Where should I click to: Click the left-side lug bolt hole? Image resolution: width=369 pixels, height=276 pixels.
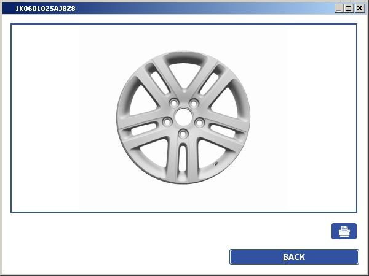[x=166, y=122]
